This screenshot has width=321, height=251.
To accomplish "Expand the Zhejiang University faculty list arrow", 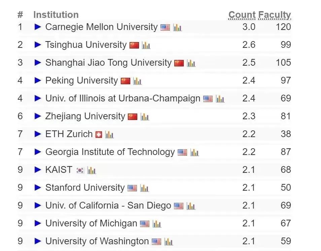I will (38, 116).
